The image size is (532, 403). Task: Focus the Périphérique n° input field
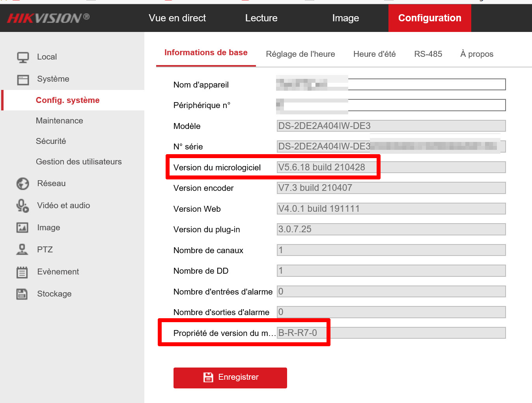(426, 105)
